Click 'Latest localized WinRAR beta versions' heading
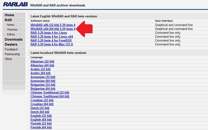The width and height of the screenshot is (208, 130). (58, 53)
